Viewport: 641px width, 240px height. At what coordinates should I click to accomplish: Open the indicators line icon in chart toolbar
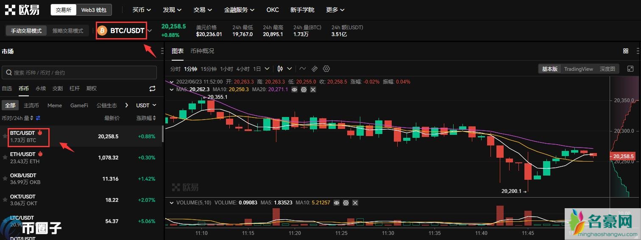pos(302,69)
